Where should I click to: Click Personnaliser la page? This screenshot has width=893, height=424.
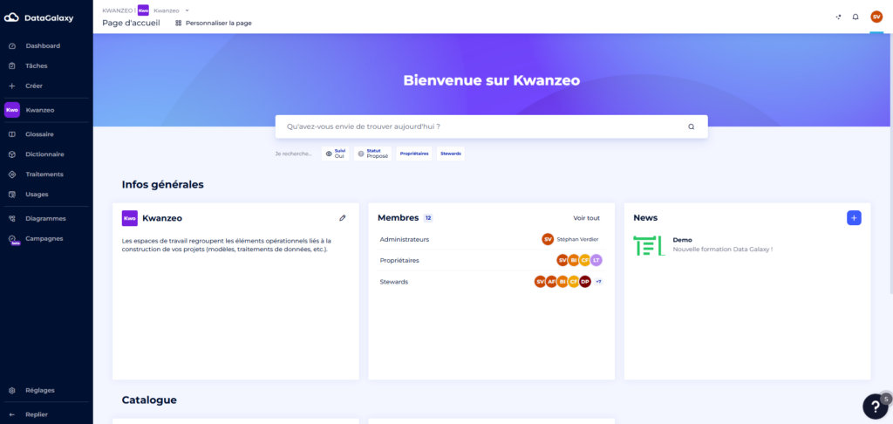(214, 24)
